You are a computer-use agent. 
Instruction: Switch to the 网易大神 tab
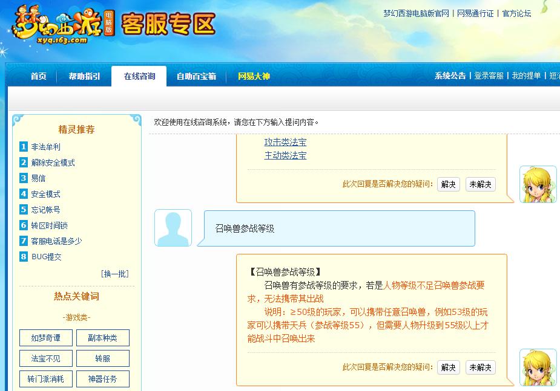point(255,76)
